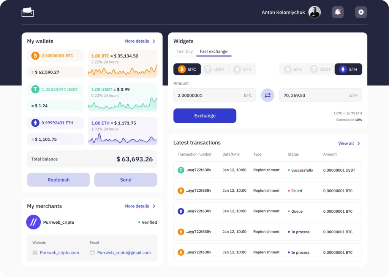The image size is (389, 277).
Task: Select BTC as the source currency
Action: click(187, 69)
